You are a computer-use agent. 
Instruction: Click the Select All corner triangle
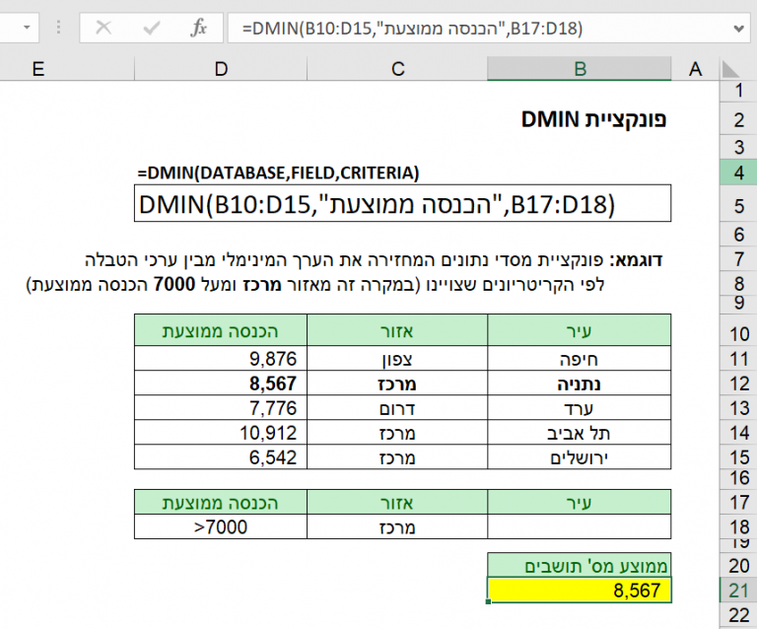pos(730,70)
